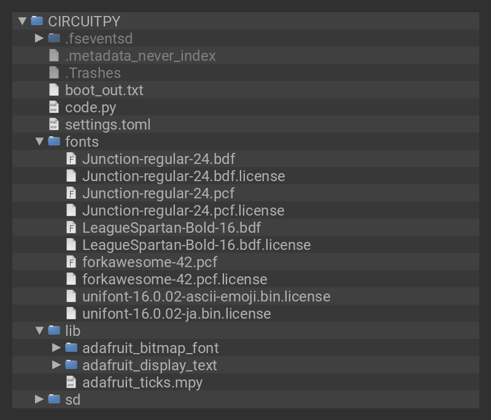The width and height of the screenshot is (491, 420).
Task: Select unifont-16.0.02-ascii-emoji.bin.license file
Action: pyautogui.click(x=206, y=296)
